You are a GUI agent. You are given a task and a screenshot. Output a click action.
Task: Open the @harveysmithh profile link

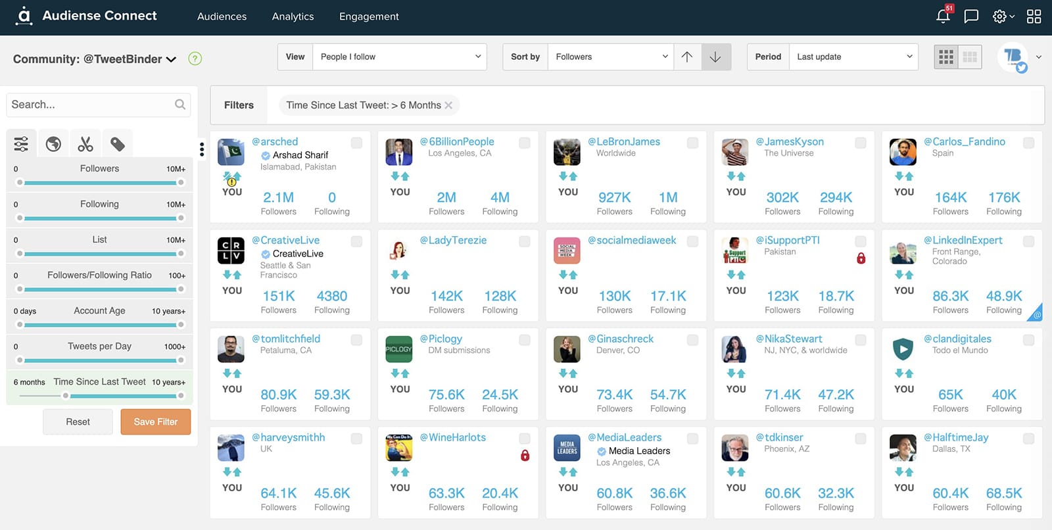tap(288, 437)
